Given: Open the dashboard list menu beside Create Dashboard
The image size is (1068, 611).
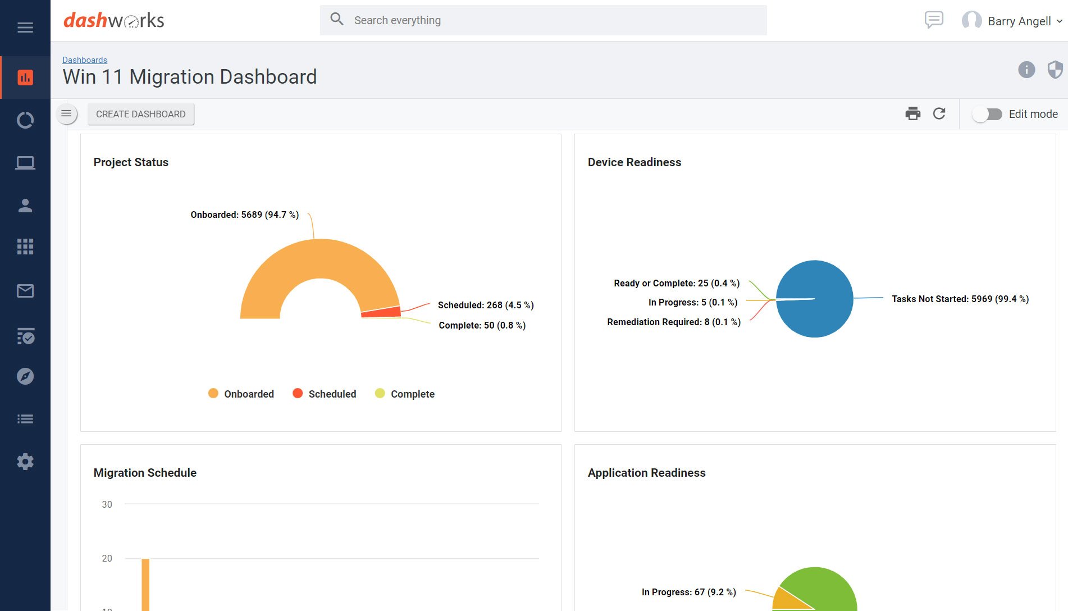Looking at the screenshot, I should (x=66, y=113).
